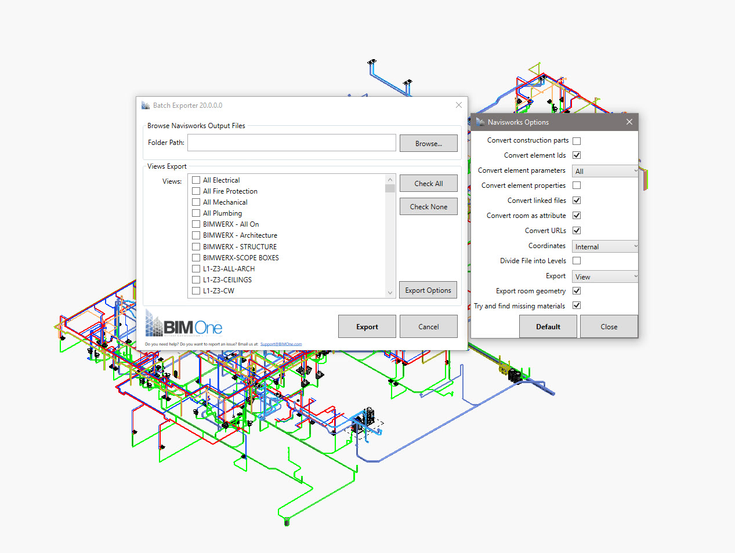The width and height of the screenshot is (735, 553).
Task: Expand the Export View dropdown
Action: 605,276
